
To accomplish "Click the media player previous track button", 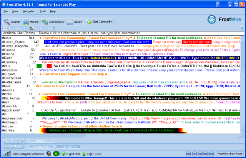I will pyautogui.click(x=188, y=154).
